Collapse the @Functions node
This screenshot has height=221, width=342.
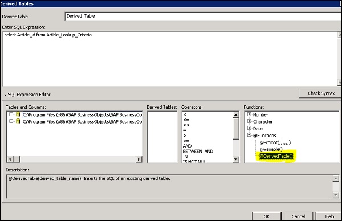[x=249, y=135]
